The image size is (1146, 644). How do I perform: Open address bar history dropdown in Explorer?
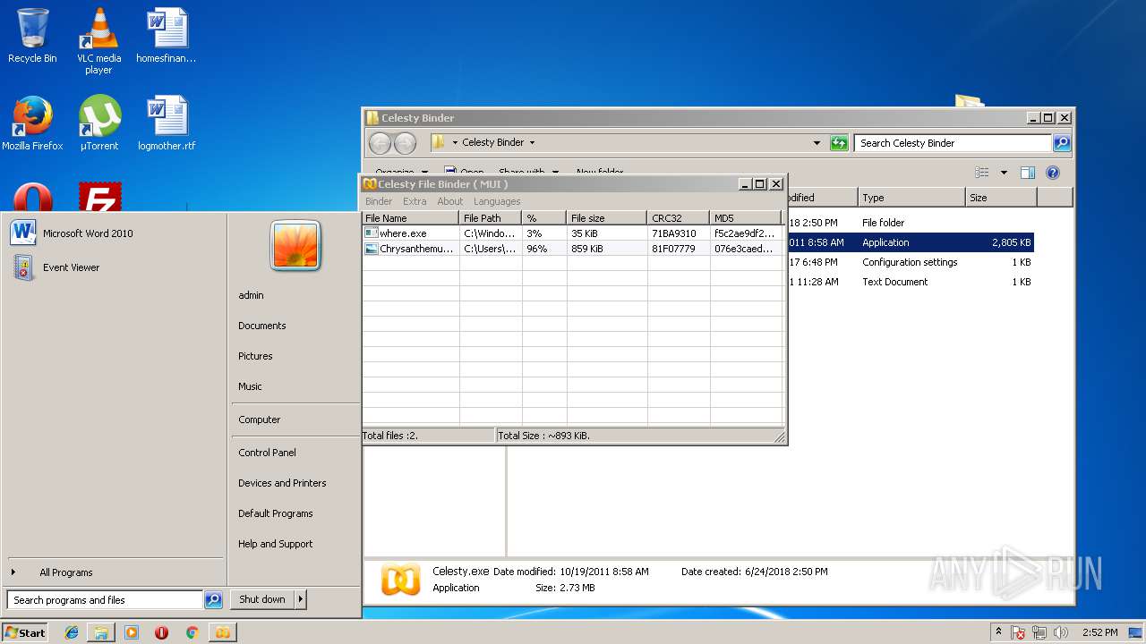coord(817,143)
